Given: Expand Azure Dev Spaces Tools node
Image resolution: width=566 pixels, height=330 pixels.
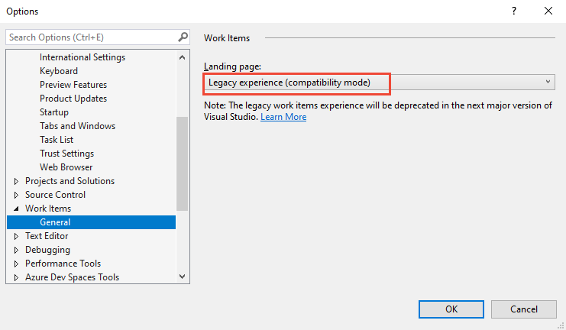Looking at the screenshot, I should (17, 277).
